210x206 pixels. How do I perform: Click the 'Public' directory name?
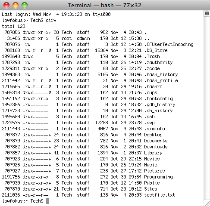(152, 183)
